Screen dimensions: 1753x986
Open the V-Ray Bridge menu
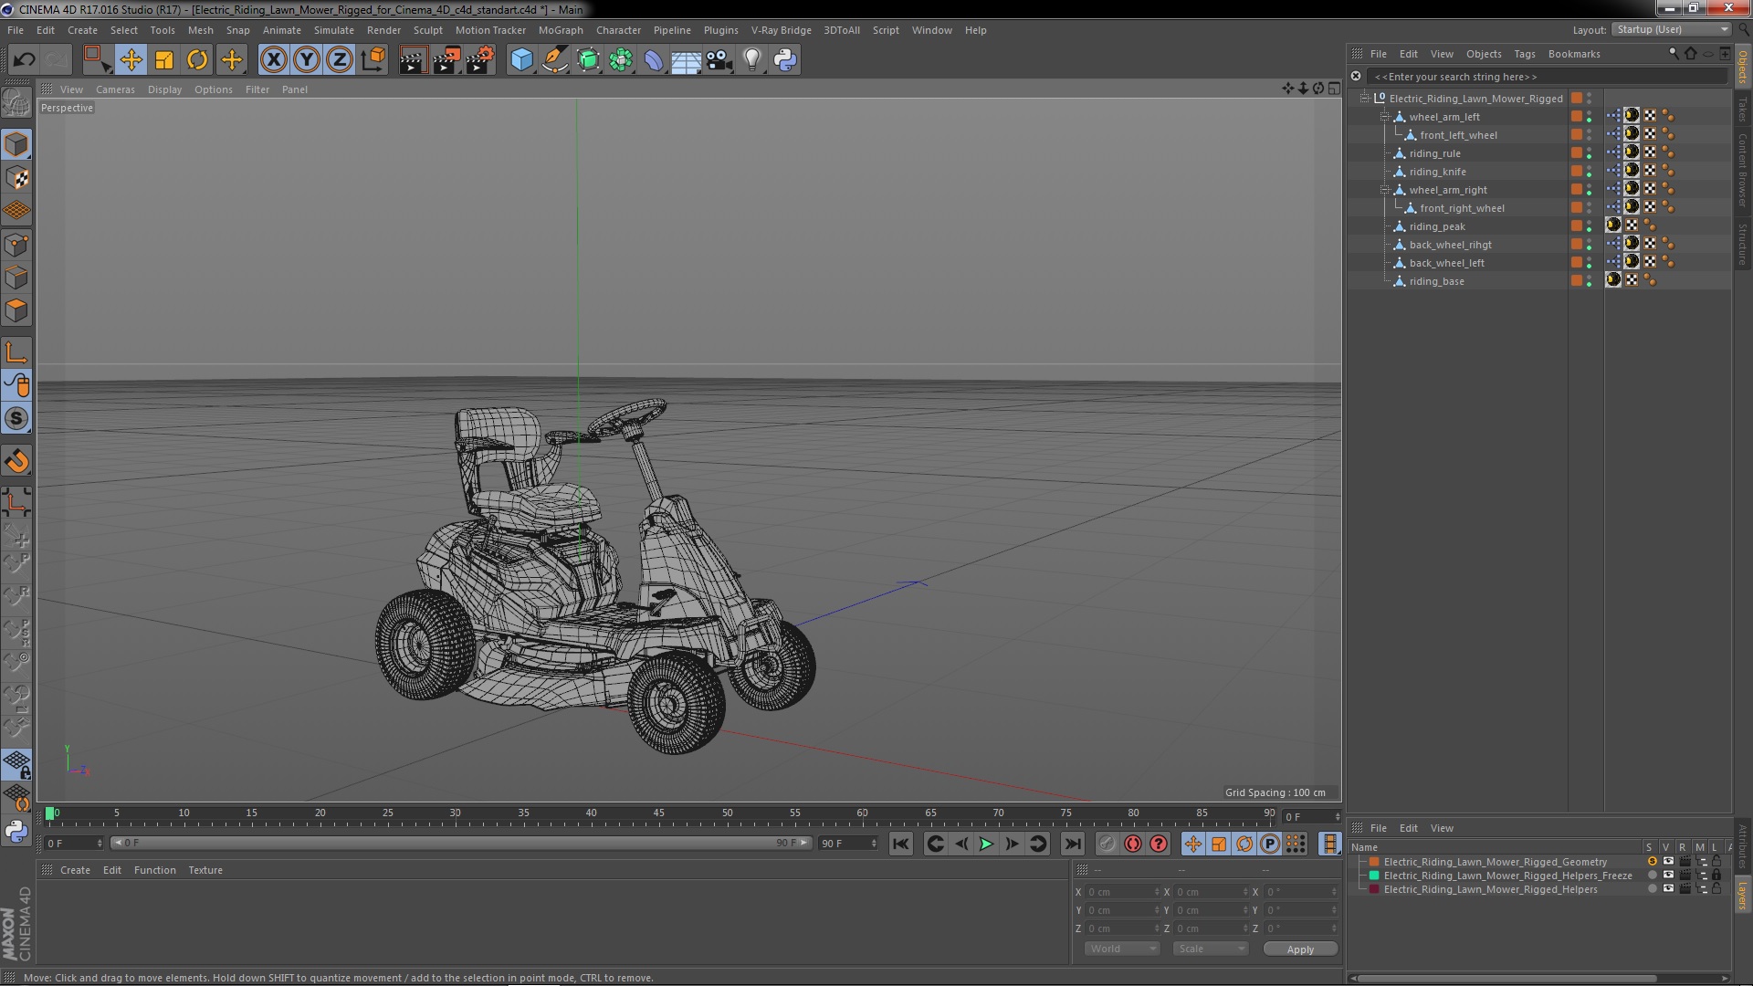click(x=781, y=30)
